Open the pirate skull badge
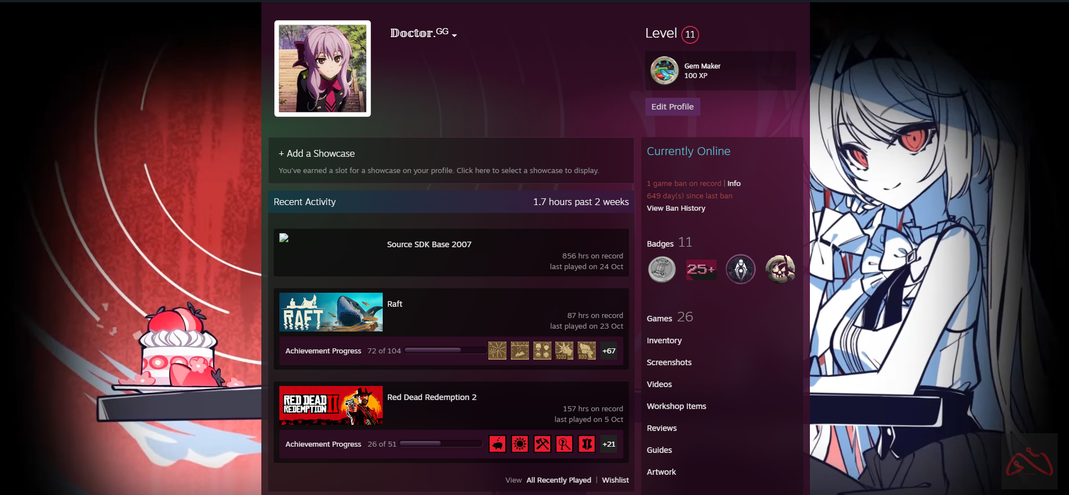Screen dimensions: 1069x495 point(780,269)
